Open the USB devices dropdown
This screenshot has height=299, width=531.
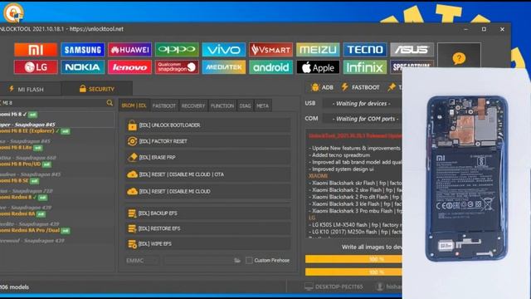[x=362, y=103]
